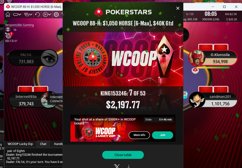242x168 pixels.
Task: Click More info on Lucky Dip banner
Action: (x=139, y=135)
